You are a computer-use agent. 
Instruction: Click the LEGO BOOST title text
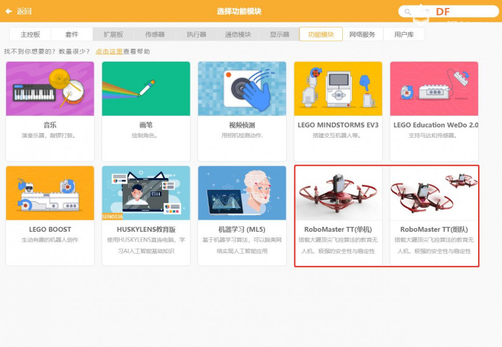50,229
